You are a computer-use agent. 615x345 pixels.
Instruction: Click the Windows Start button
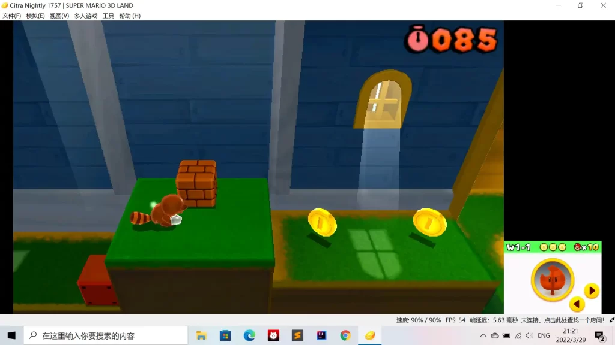[x=11, y=335]
